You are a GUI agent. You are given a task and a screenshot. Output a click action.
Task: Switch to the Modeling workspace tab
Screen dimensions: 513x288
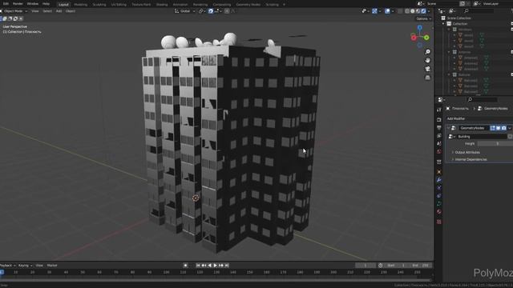(80, 5)
